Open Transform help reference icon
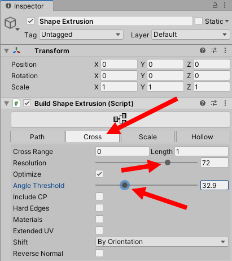232x261 pixels. (x=203, y=50)
